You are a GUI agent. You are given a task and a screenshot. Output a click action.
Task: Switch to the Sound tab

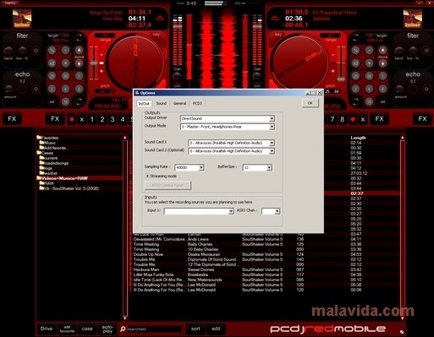coord(162,103)
